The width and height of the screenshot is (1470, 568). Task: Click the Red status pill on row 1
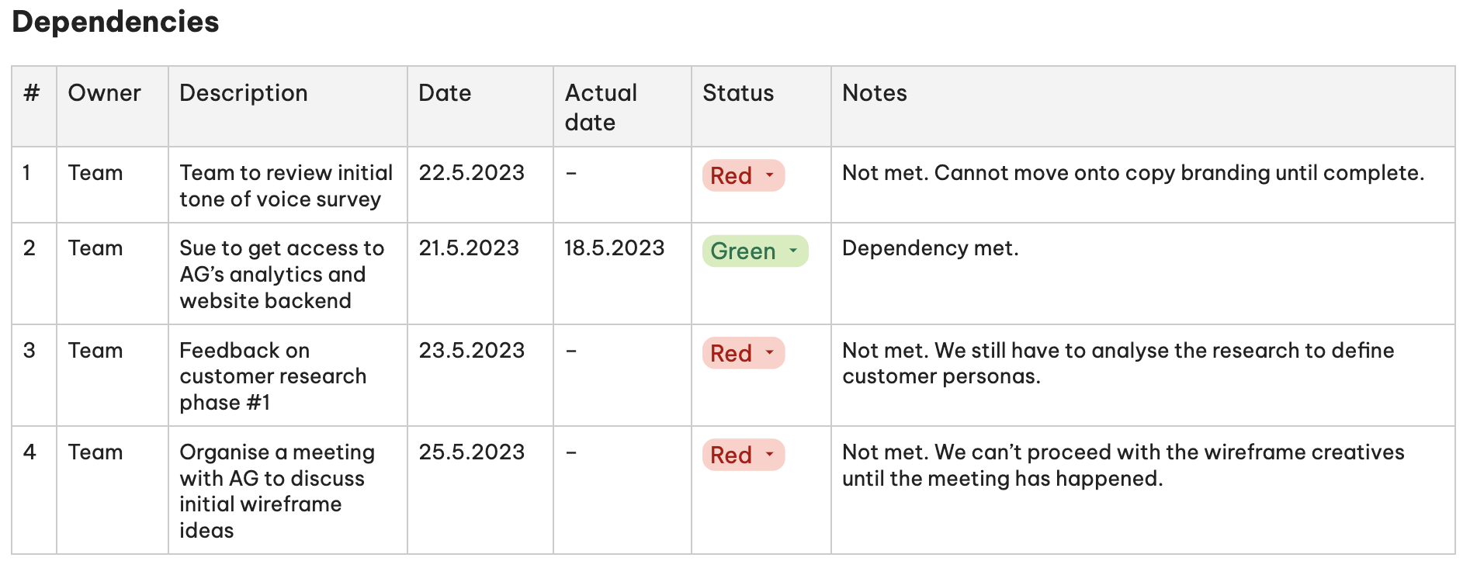pos(733,176)
